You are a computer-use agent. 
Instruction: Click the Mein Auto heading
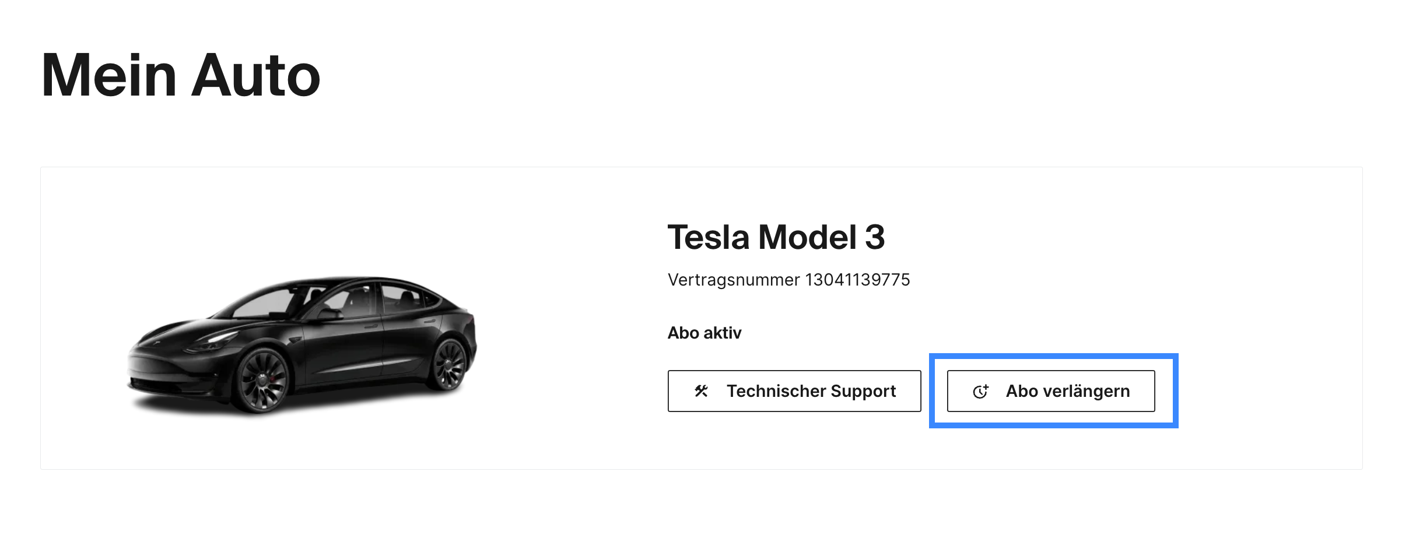pos(181,75)
